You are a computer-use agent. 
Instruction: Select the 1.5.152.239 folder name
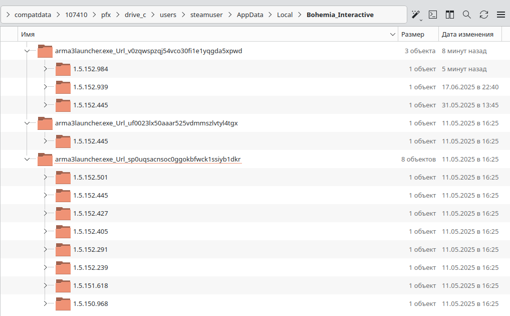[x=91, y=268]
